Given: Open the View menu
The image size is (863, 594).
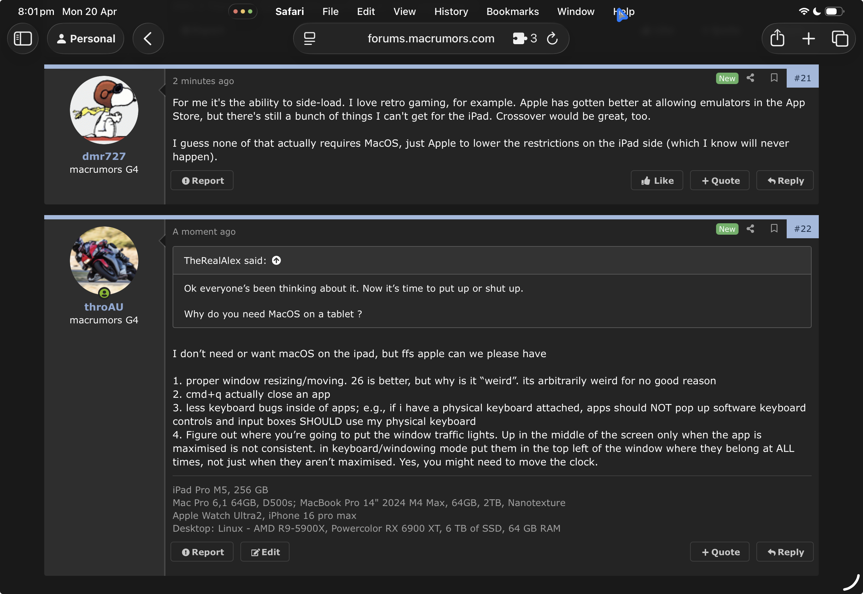Looking at the screenshot, I should [404, 11].
